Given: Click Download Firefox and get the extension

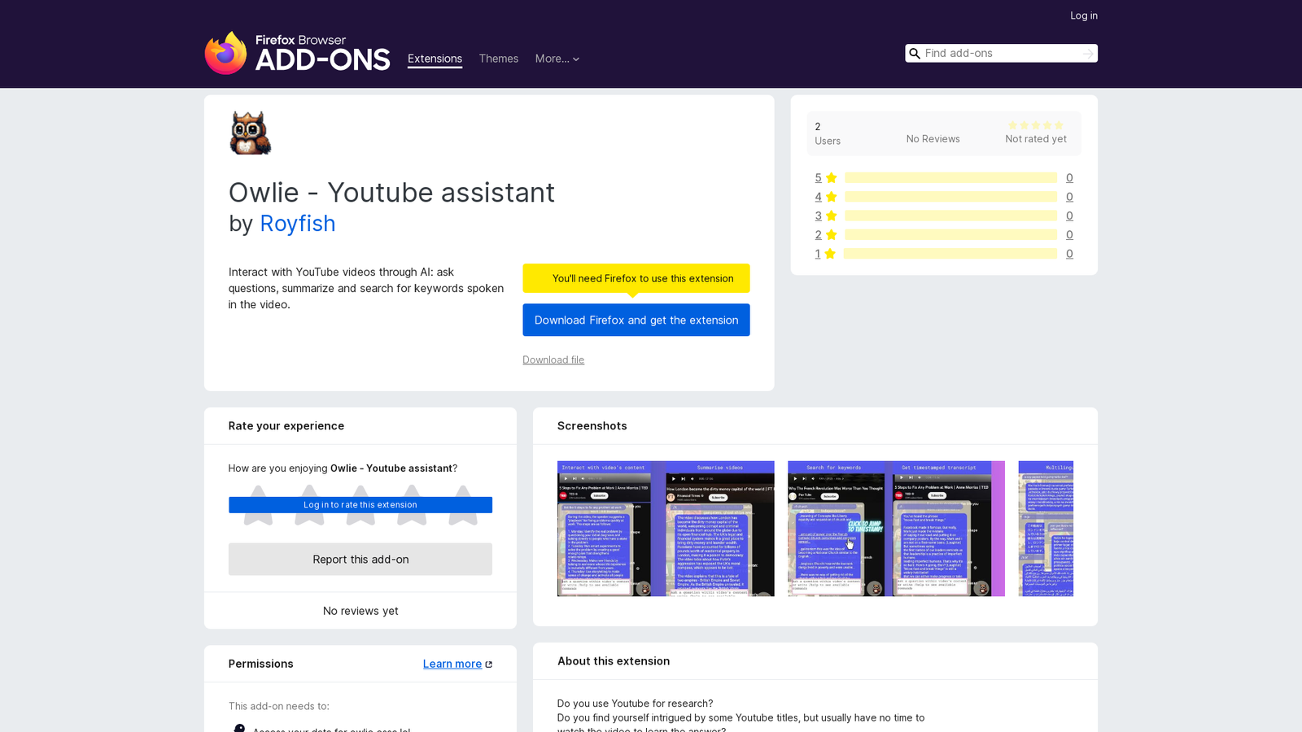Looking at the screenshot, I should point(636,320).
